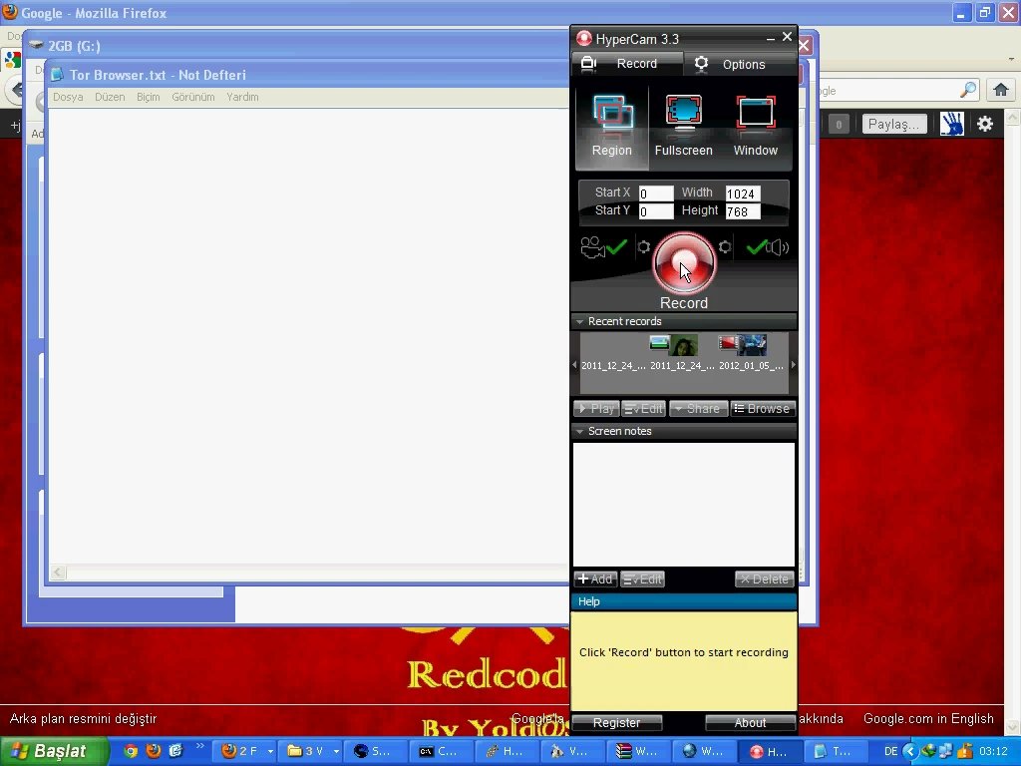
Task: Open video settings gear left of Record button
Action: click(643, 247)
